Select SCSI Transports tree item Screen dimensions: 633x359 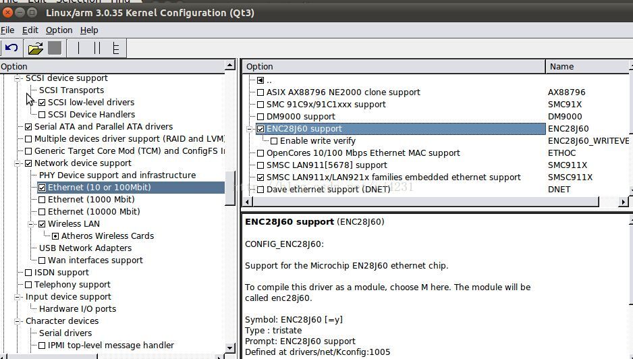point(72,90)
